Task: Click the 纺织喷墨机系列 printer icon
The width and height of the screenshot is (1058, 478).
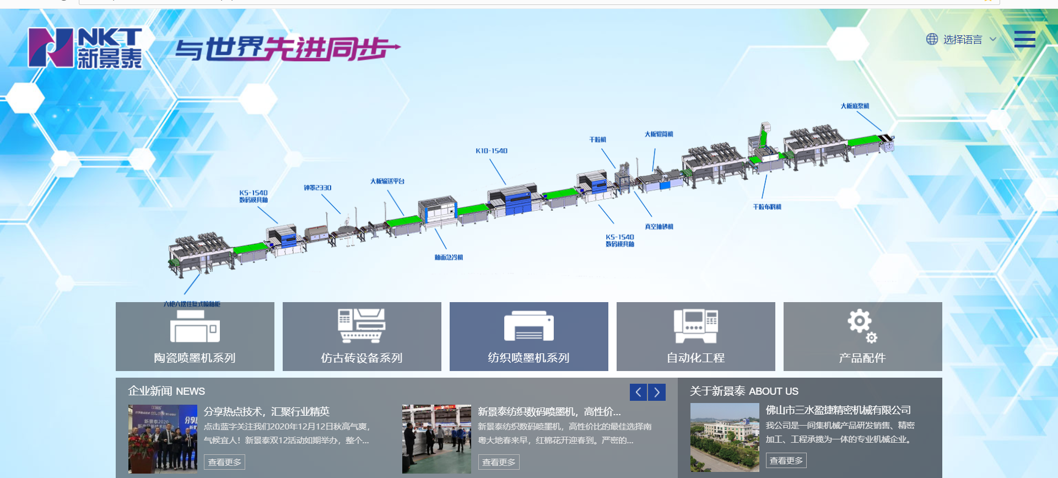Action: pos(528,326)
